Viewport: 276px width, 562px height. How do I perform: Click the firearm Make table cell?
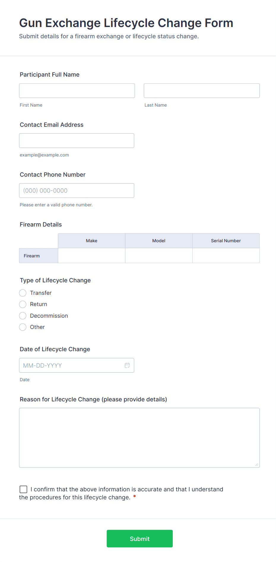(92, 256)
